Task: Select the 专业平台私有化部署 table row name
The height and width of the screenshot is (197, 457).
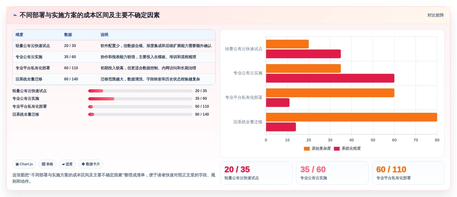Action: [33, 68]
